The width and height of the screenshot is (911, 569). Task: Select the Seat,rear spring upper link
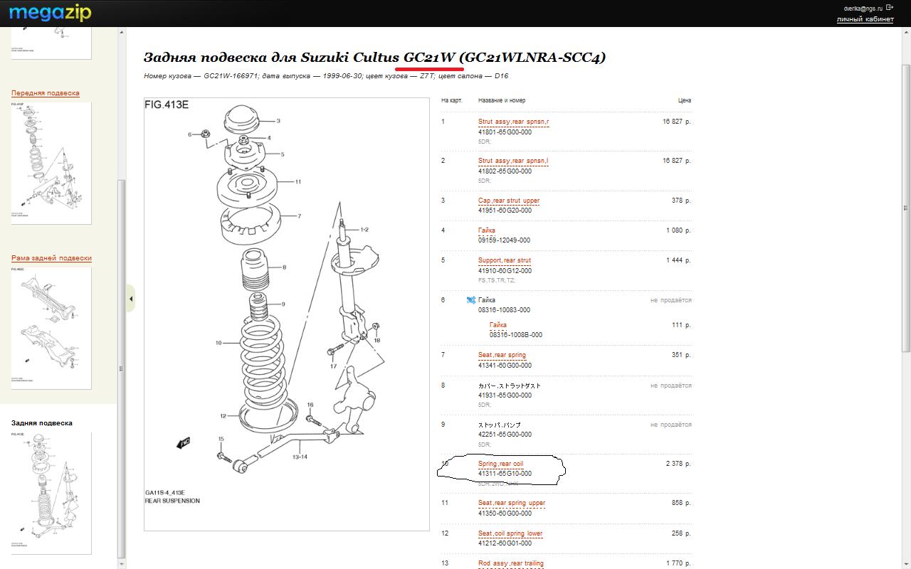(x=511, y=503)
